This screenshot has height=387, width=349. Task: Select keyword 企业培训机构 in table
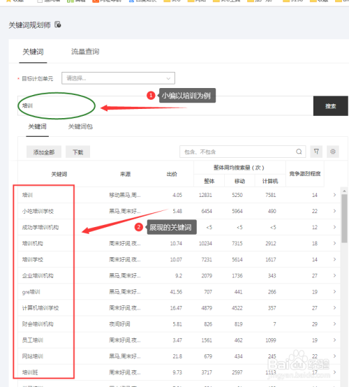point(38,275)
